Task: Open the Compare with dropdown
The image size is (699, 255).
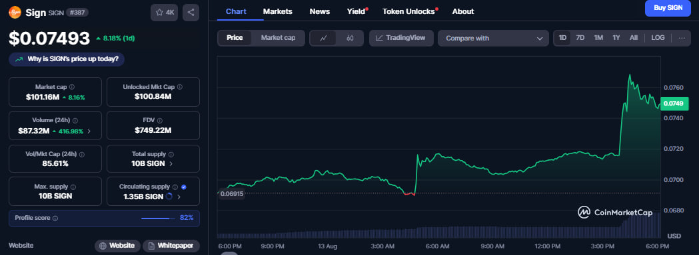Action: click(493, 39)
